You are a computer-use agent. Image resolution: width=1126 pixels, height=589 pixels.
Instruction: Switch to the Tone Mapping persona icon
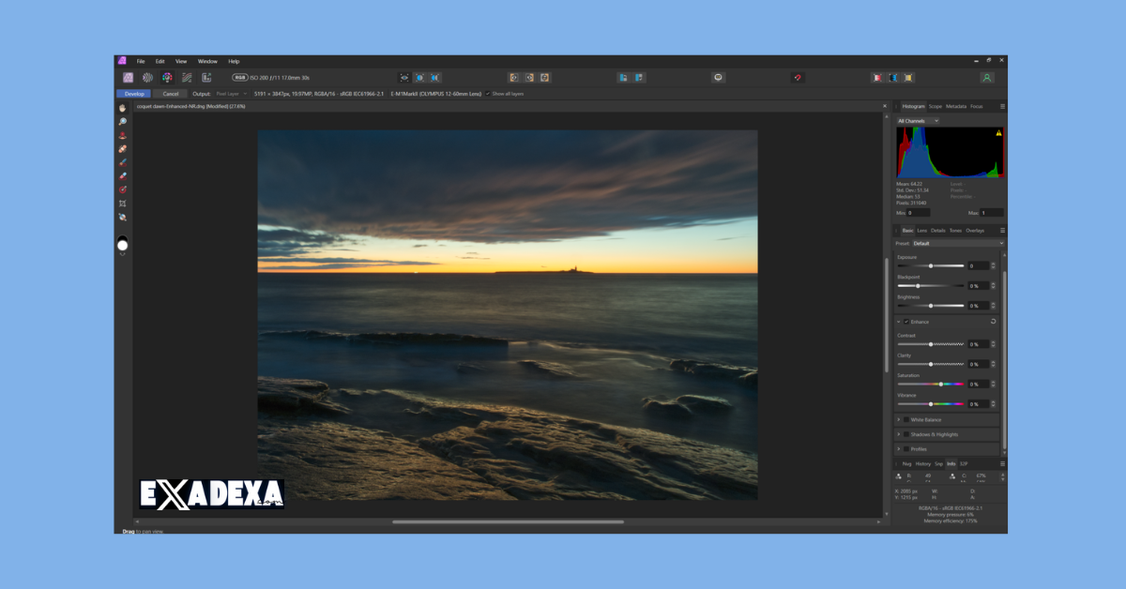tap(188, 78)
